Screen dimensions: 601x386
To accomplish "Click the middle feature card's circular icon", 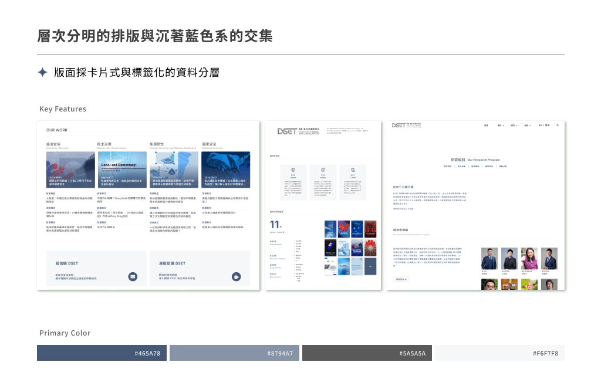I will pyautogui.click(x=323, y=170).
